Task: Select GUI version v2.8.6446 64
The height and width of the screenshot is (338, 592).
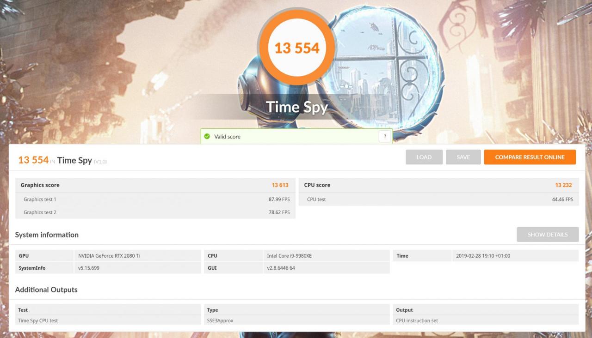Action: (x=281, y=268)
